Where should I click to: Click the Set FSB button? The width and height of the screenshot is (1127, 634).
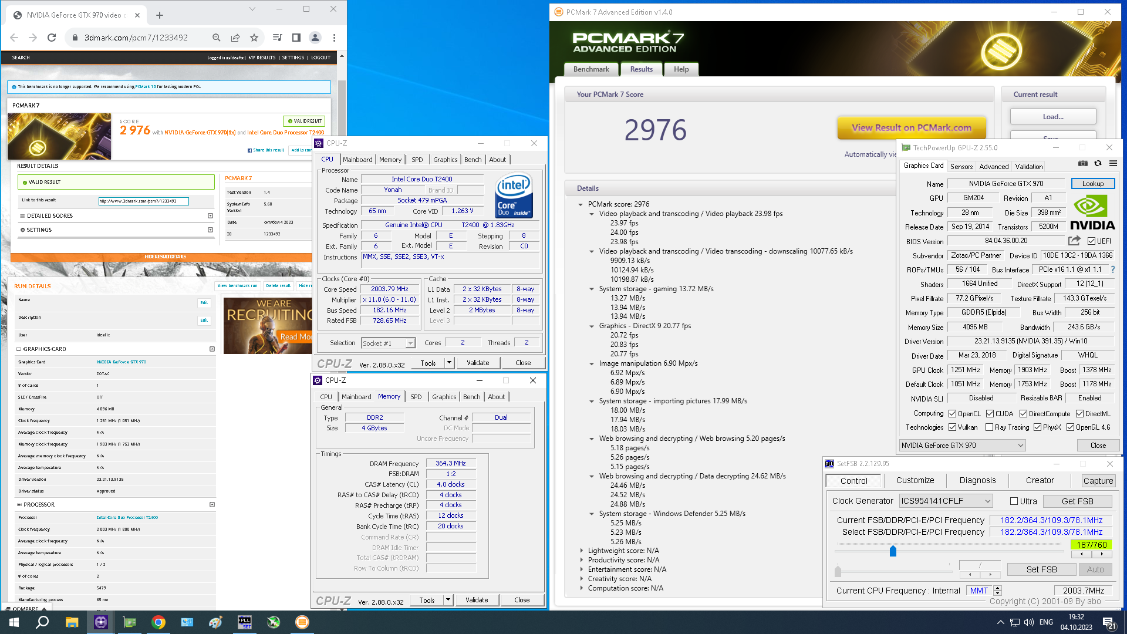tap(1041, 569)
